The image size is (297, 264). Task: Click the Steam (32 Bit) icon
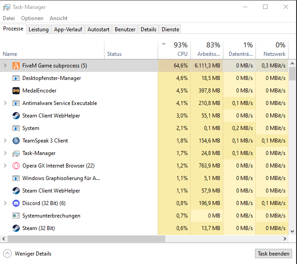click(x=16, y=228)
